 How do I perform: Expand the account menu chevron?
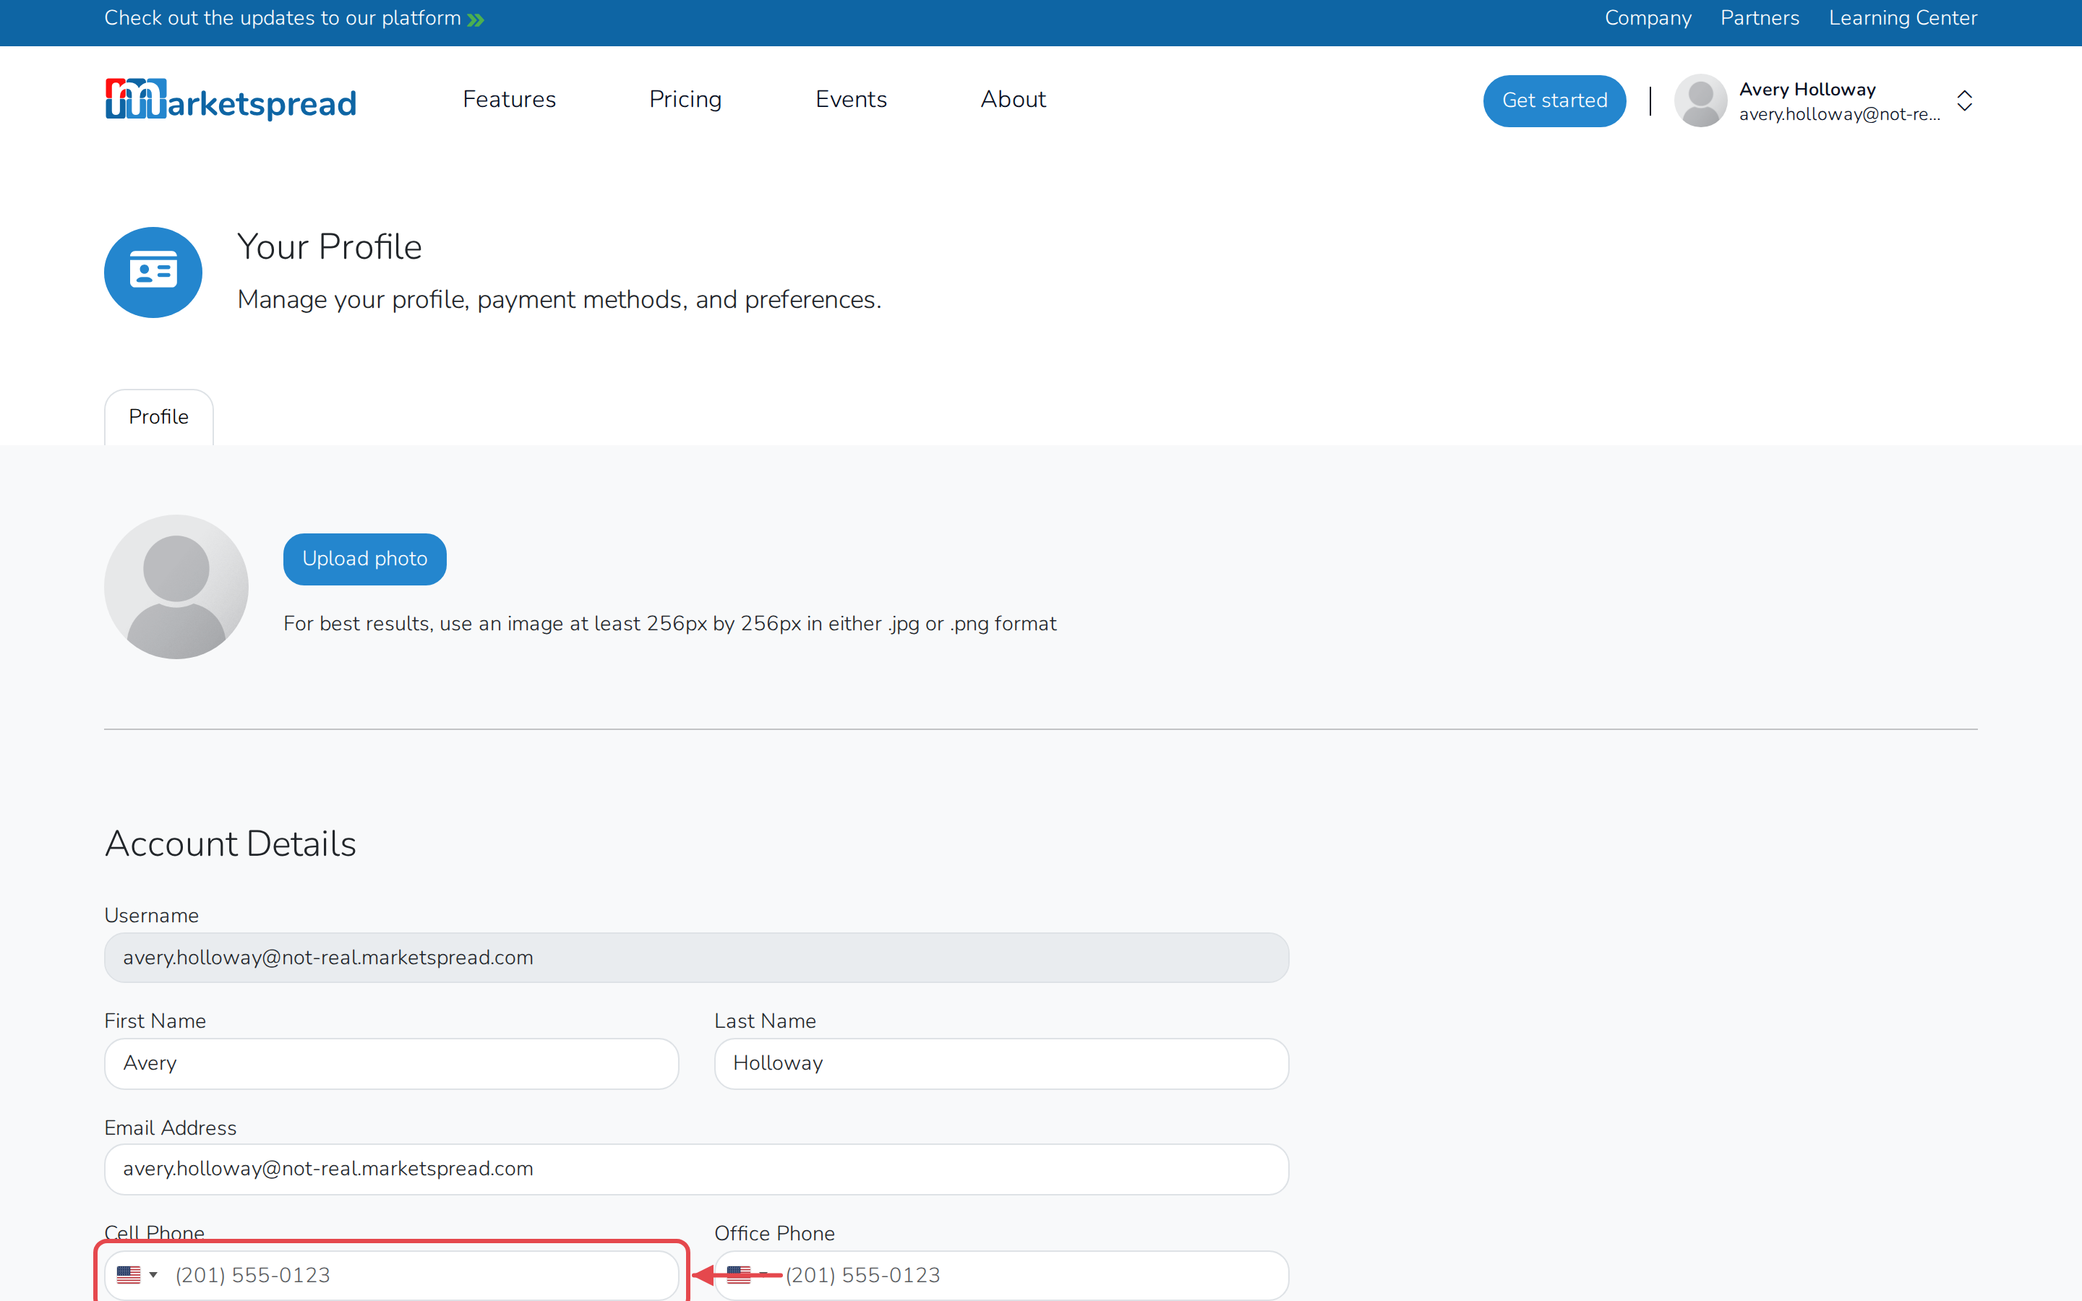click(1964, 100)
